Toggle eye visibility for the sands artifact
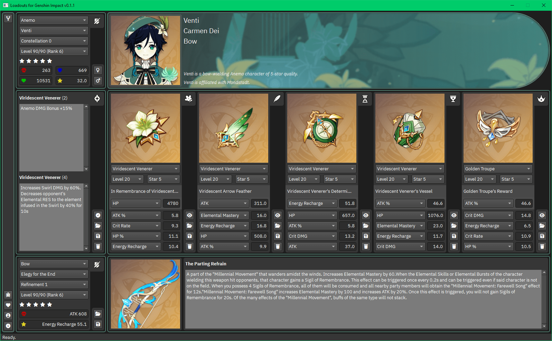Screen dimensions: 552x341 [x=366, y=215]
